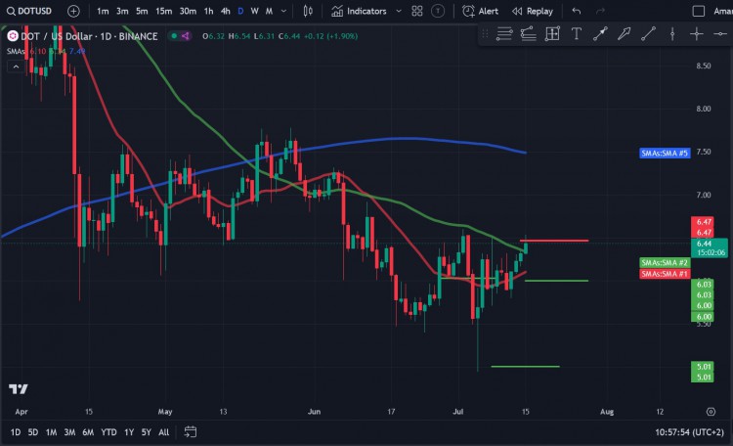Image resolution: width=733 pixels, height=446 pixels.
Task: Click the green SMAs:SMA #2 label
Action: click(665, 262)
